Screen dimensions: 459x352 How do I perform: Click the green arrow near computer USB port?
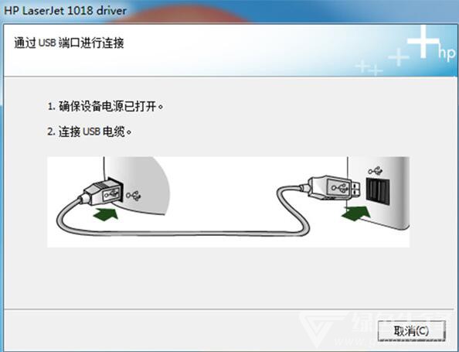coord(355,213)
